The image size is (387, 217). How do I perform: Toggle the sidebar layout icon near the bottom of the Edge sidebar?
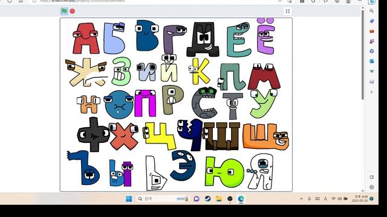[x=372, y=177]
